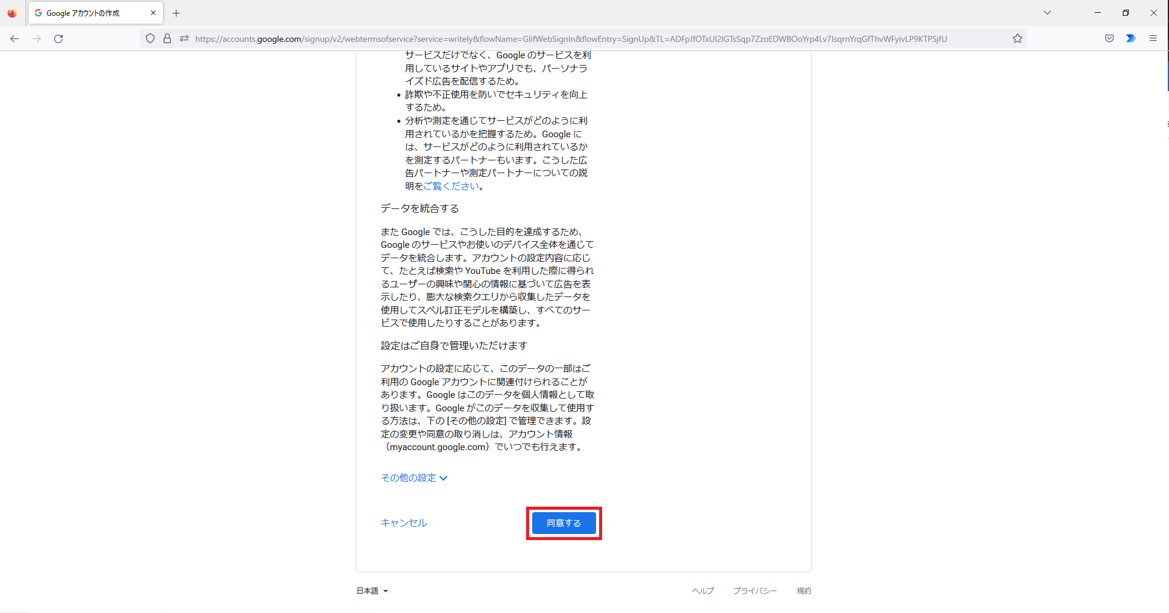Restore down the Firefox window

click(1126, 13)
